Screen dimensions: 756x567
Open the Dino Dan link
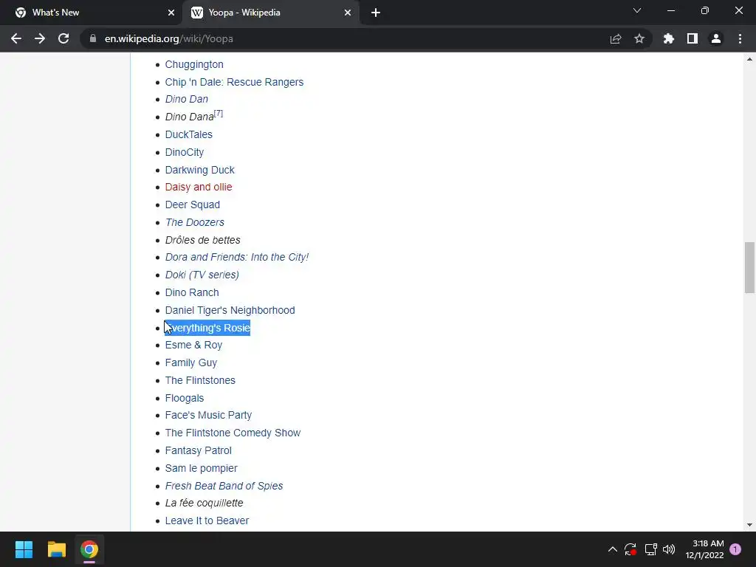coord(187,99)
